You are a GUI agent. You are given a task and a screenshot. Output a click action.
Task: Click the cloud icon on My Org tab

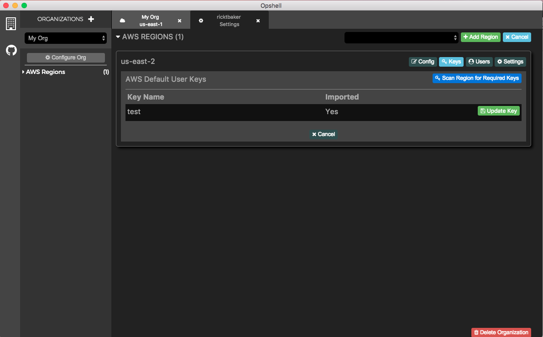coord(122,21)
